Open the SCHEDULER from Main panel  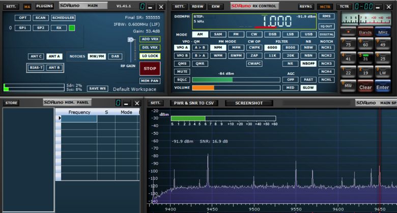click(x=63, y=18)
